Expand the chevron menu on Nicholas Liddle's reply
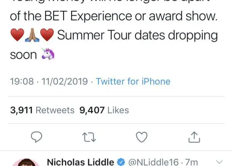232x166 pixels. click(218, 162)
